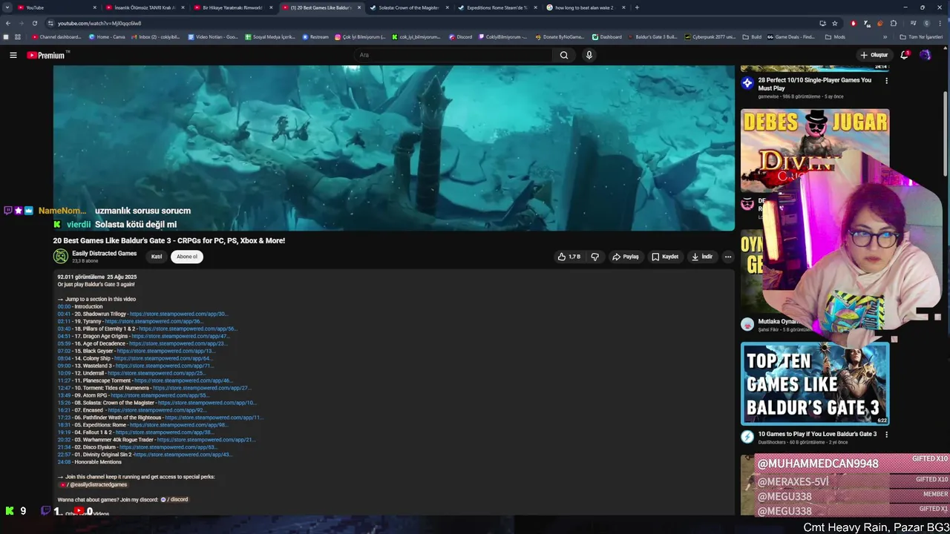Expand the Build bookmarks folder
This screenshot has width=950, height=534.
point(752,37)
